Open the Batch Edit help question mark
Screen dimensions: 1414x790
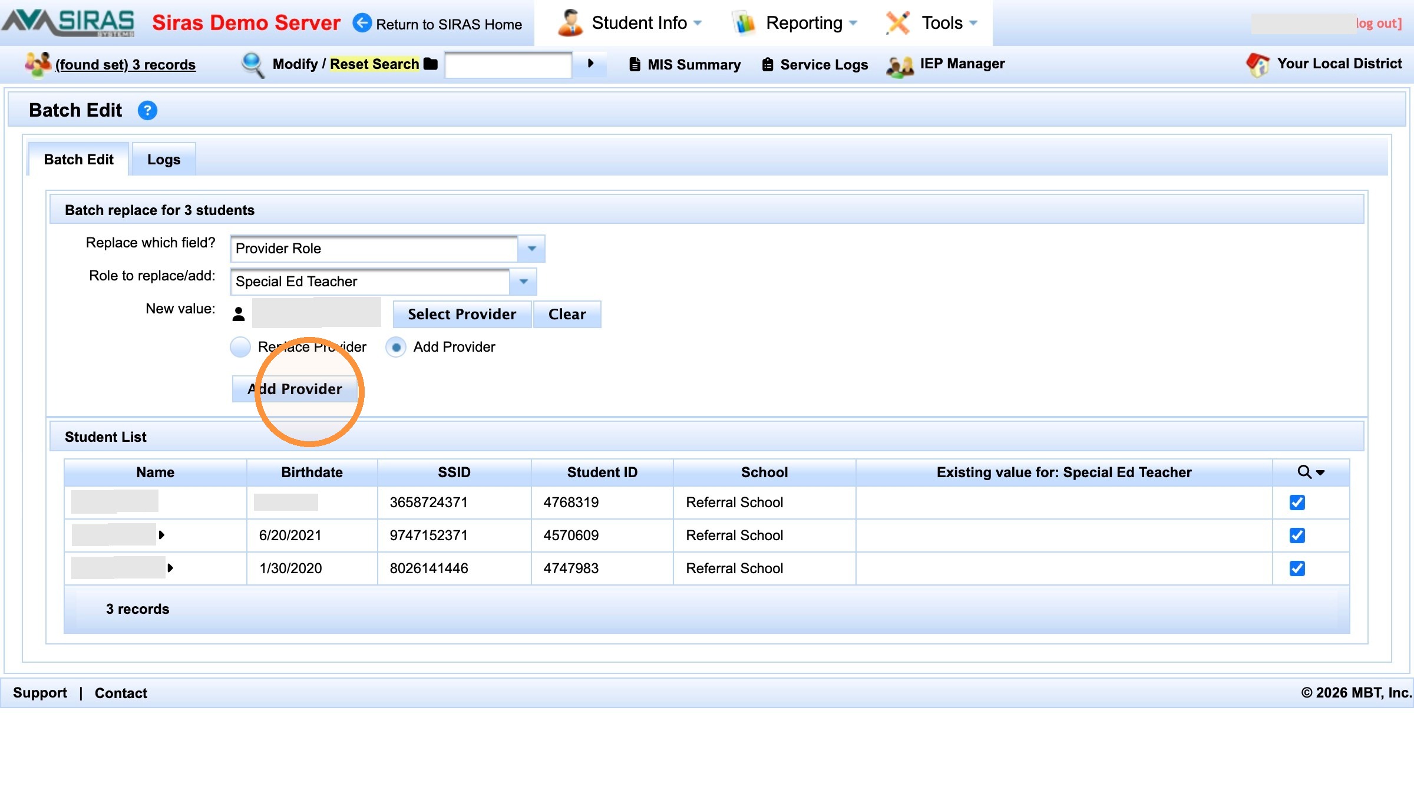pos(147,110)
